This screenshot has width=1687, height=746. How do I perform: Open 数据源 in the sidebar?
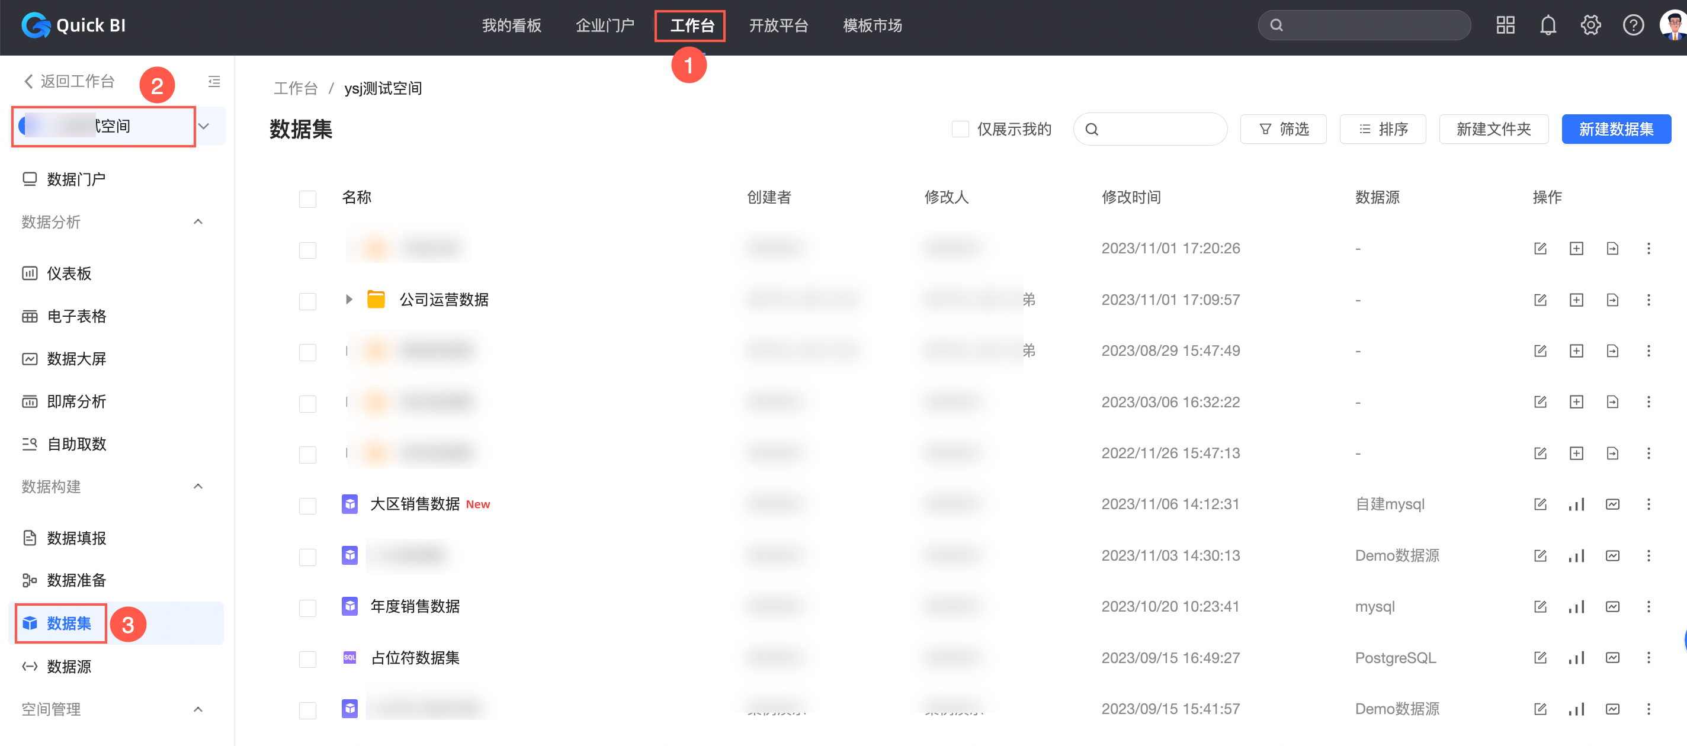pyautogui.click(x=69, y=666)
